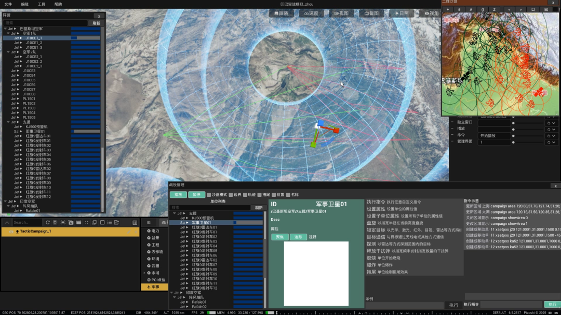Click the plus-circle icon next to 电力
Viewport: 561px width, 315px height.
[x=149, y=231]
